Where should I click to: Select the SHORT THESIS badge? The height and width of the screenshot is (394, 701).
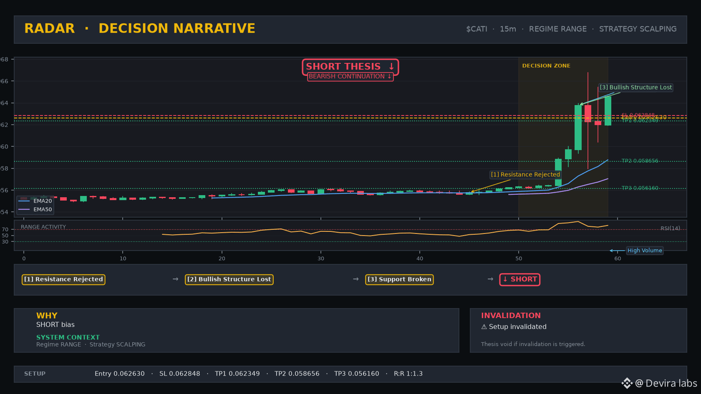tap(350, 67)
